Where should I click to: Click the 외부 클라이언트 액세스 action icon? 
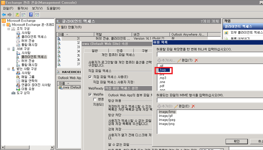point(226,33)
